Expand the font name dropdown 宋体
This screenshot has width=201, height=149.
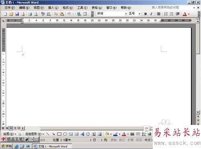click(126, 14)
